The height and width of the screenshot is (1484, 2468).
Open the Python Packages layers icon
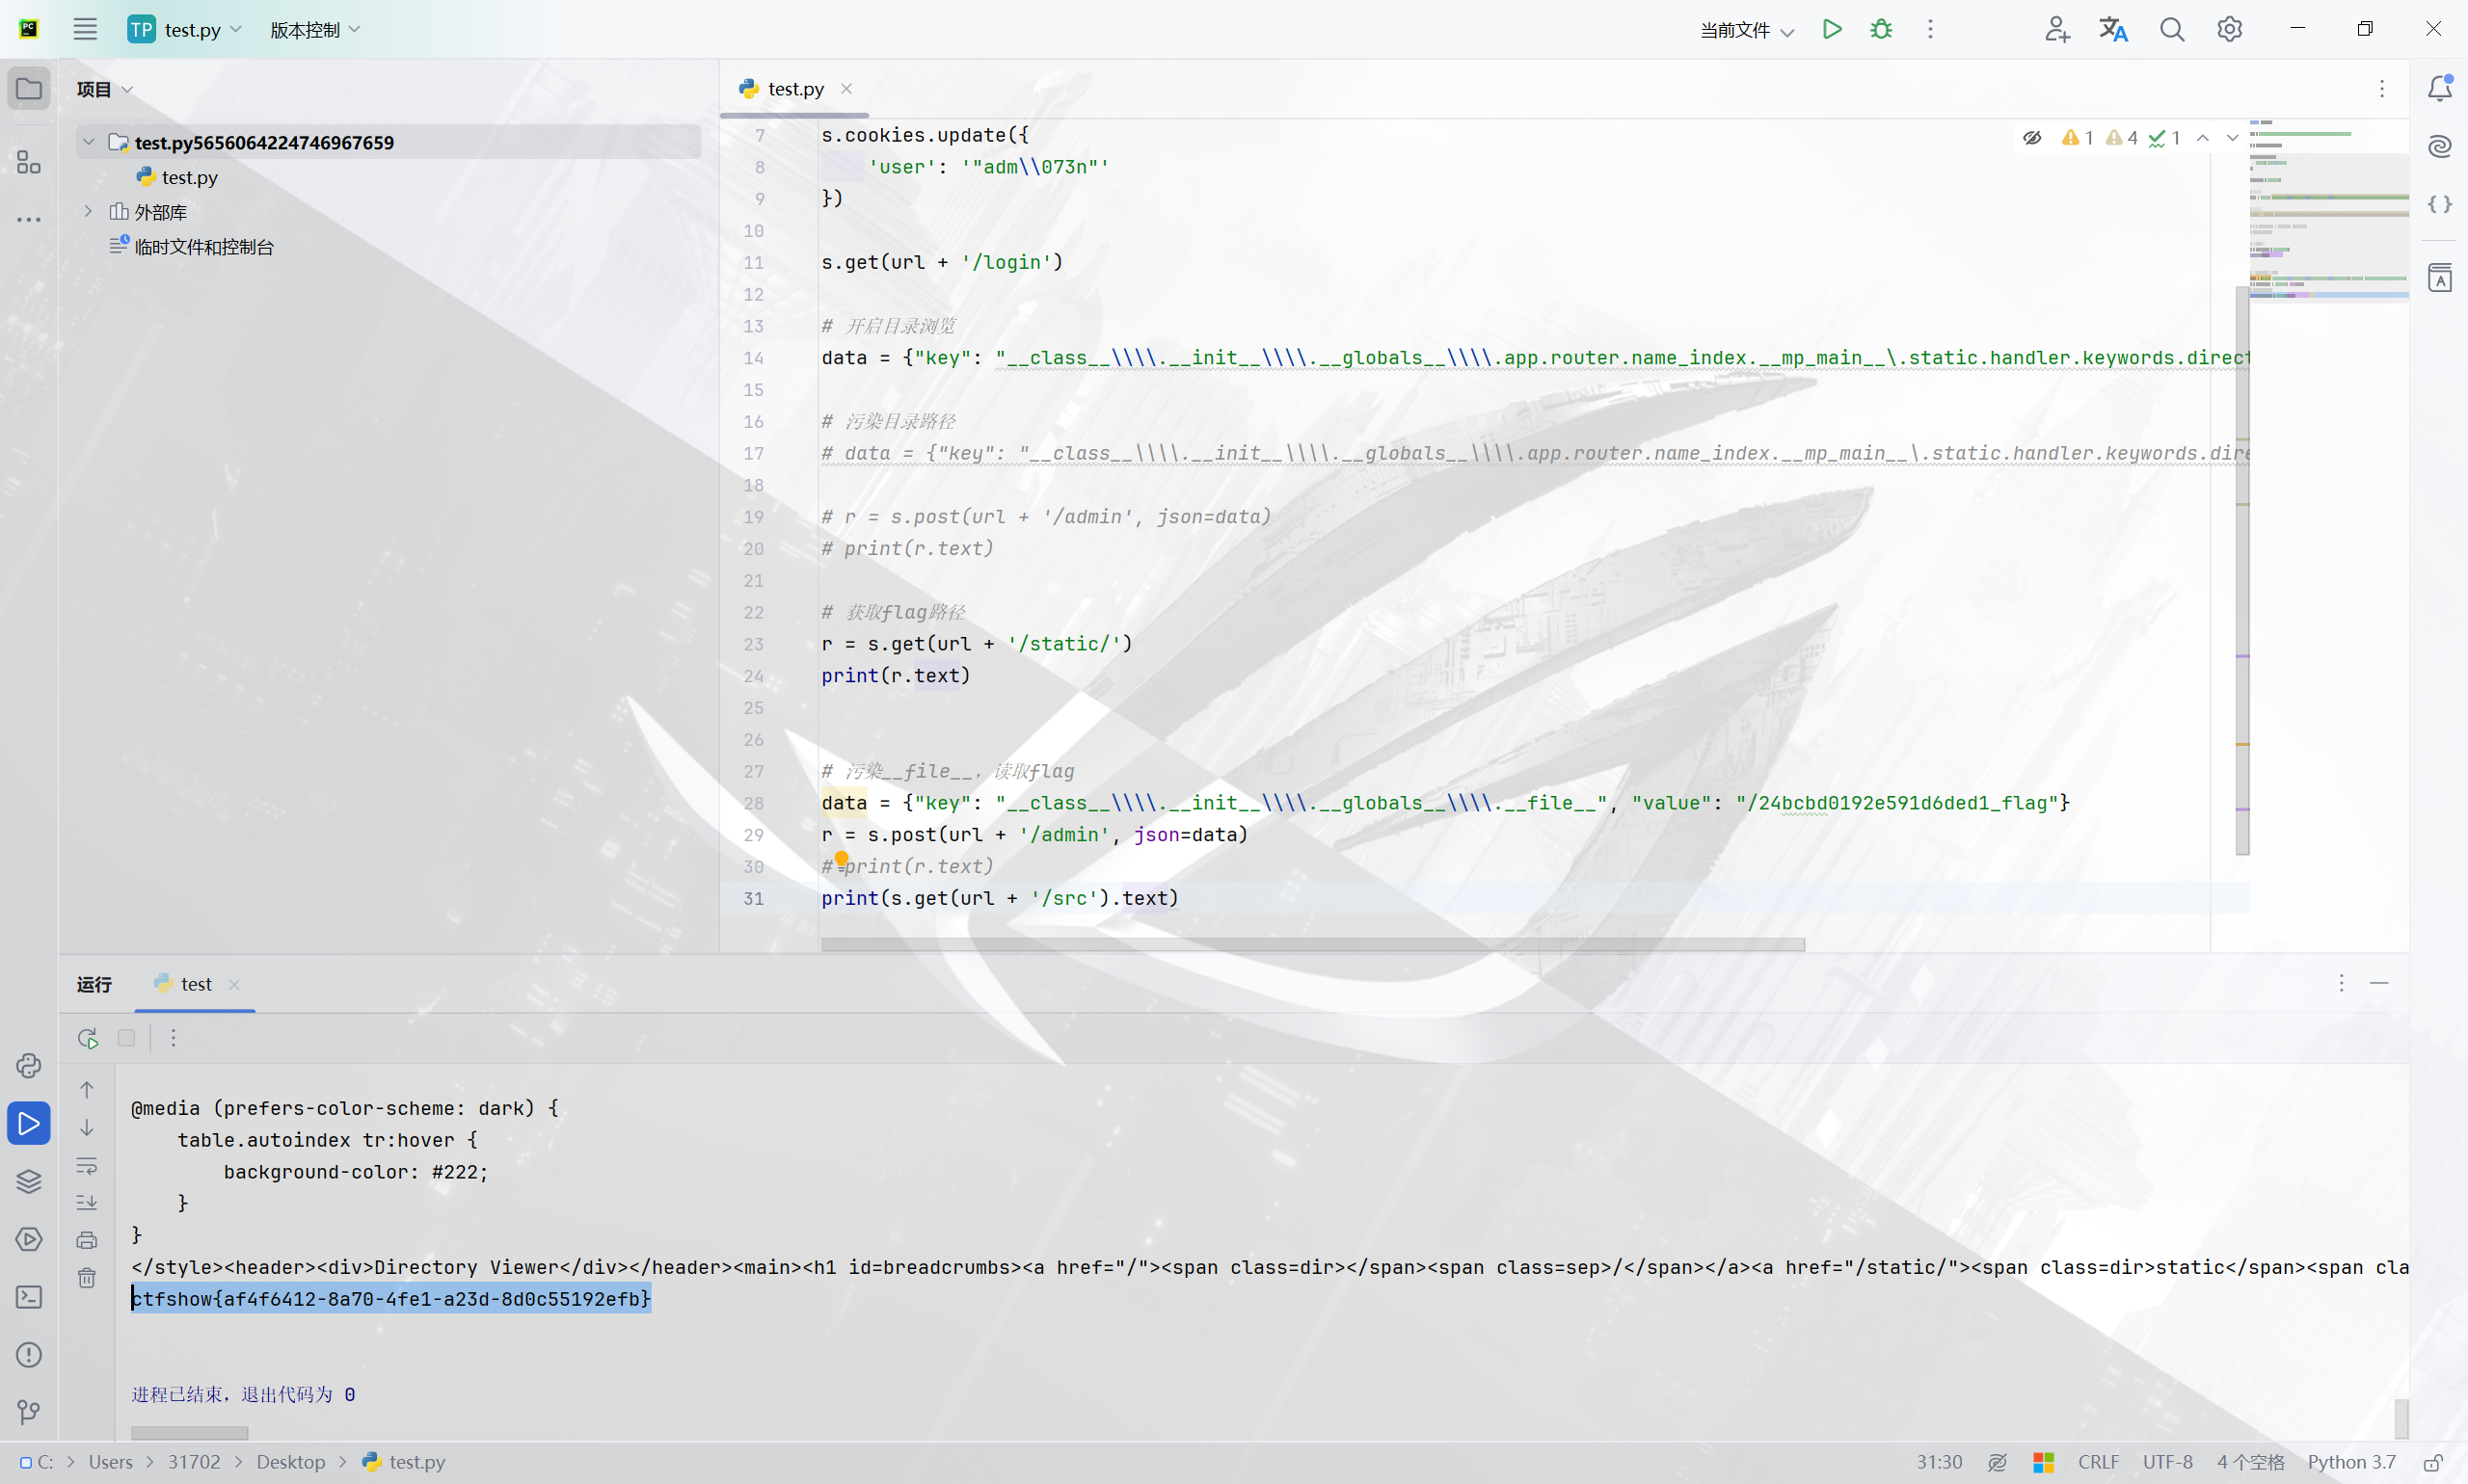pos(29,1181)
